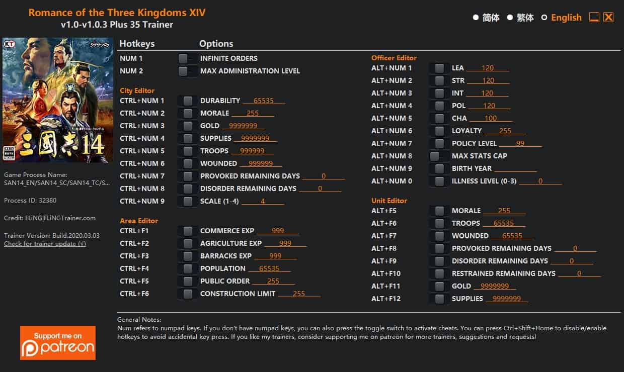Tick the Illness Level checkbox
Image resolution: width=624 pixels, height=372 pixels.
click(x=439, y=181)
